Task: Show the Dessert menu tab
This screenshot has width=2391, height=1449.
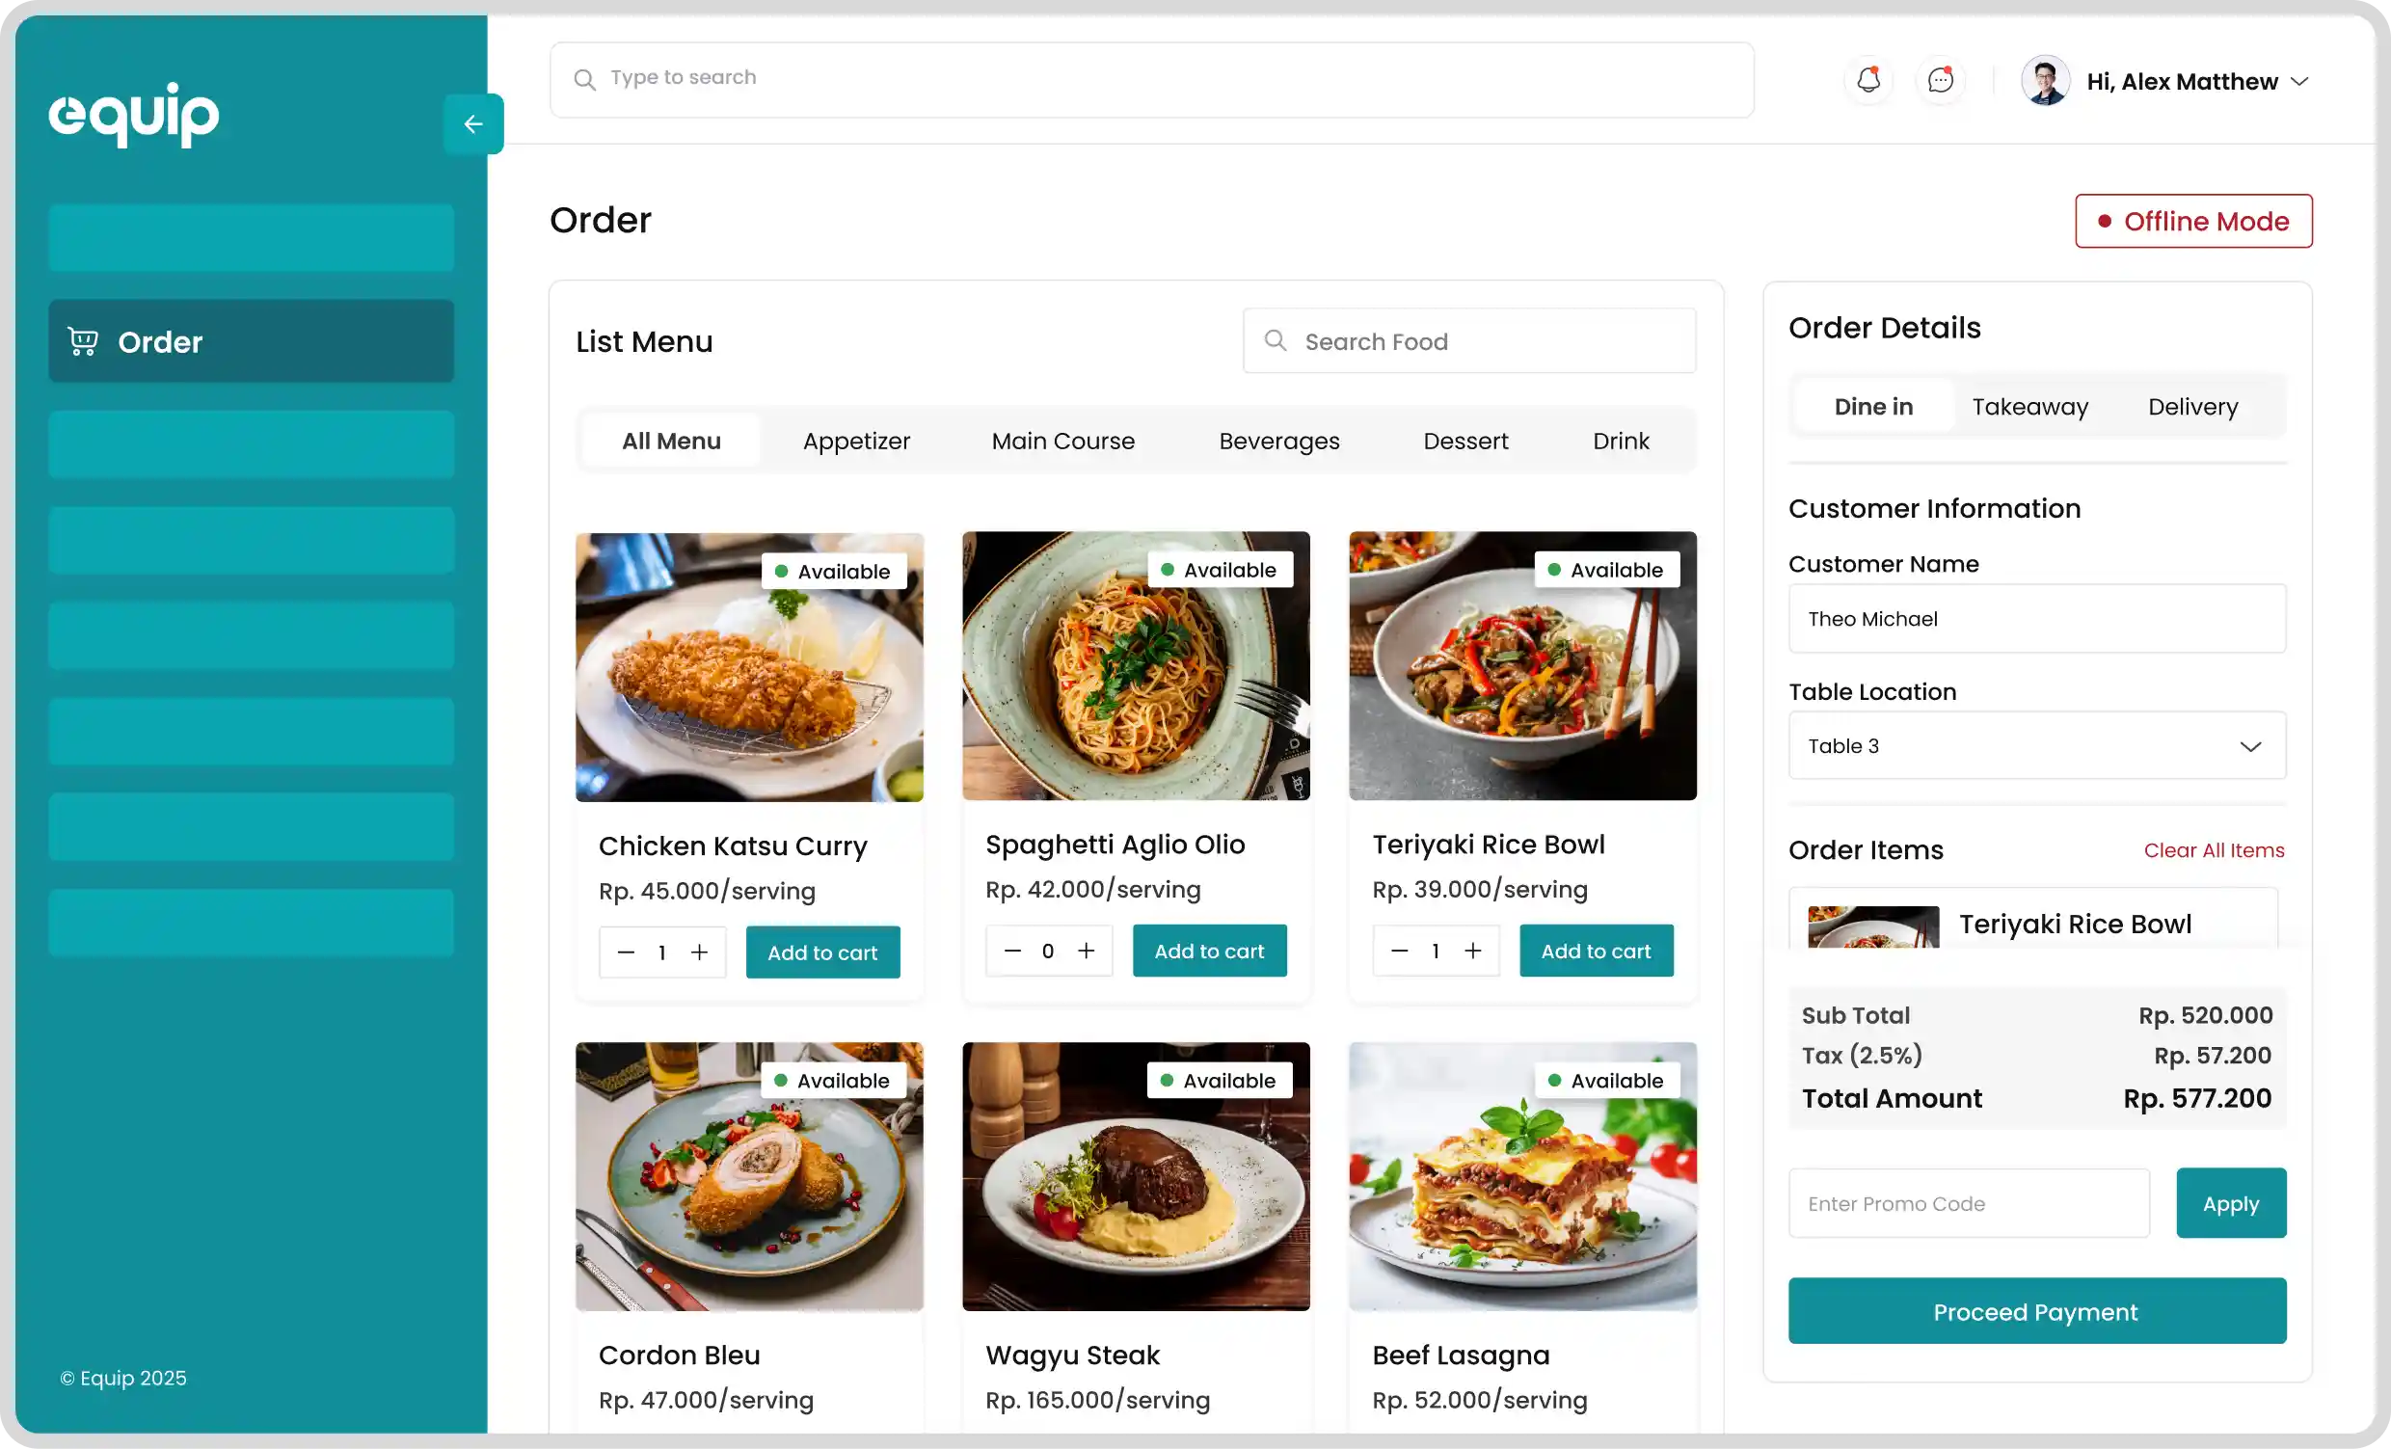Action: click(1465, 441)
